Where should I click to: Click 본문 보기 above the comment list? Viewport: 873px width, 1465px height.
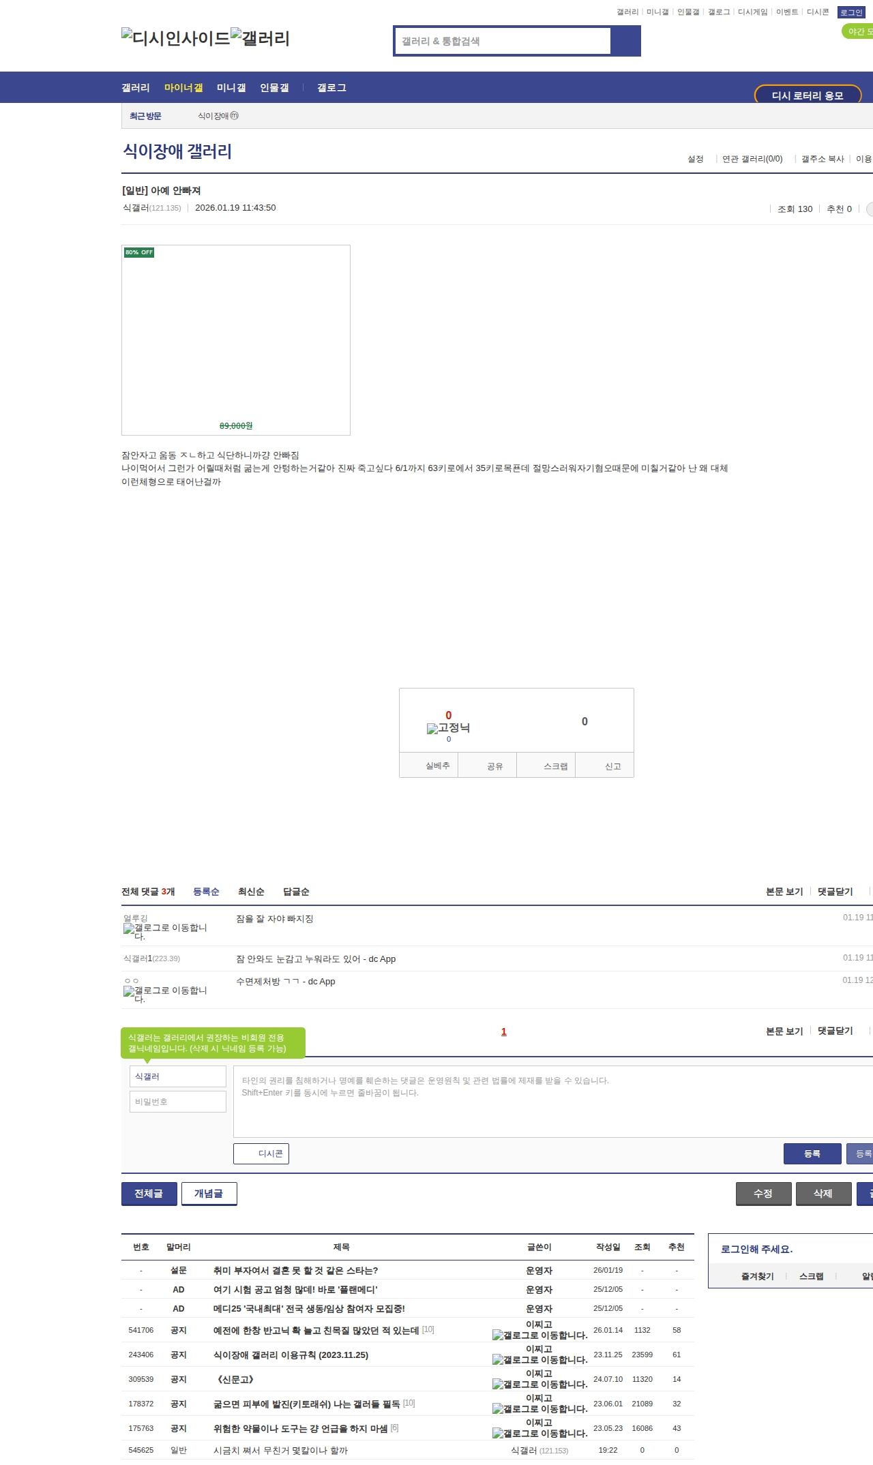784,892
